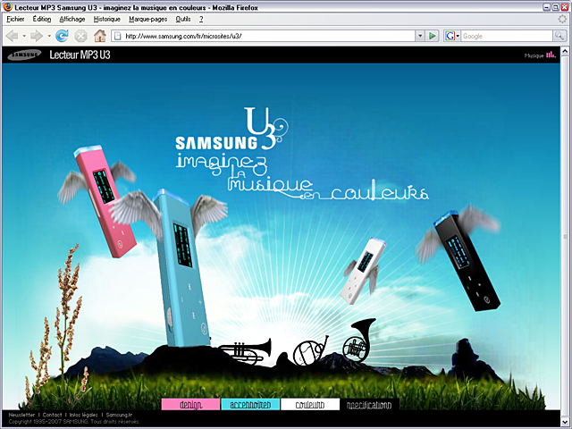Reload the page with the refresh icon
The image size is (572, 429).
62,36
